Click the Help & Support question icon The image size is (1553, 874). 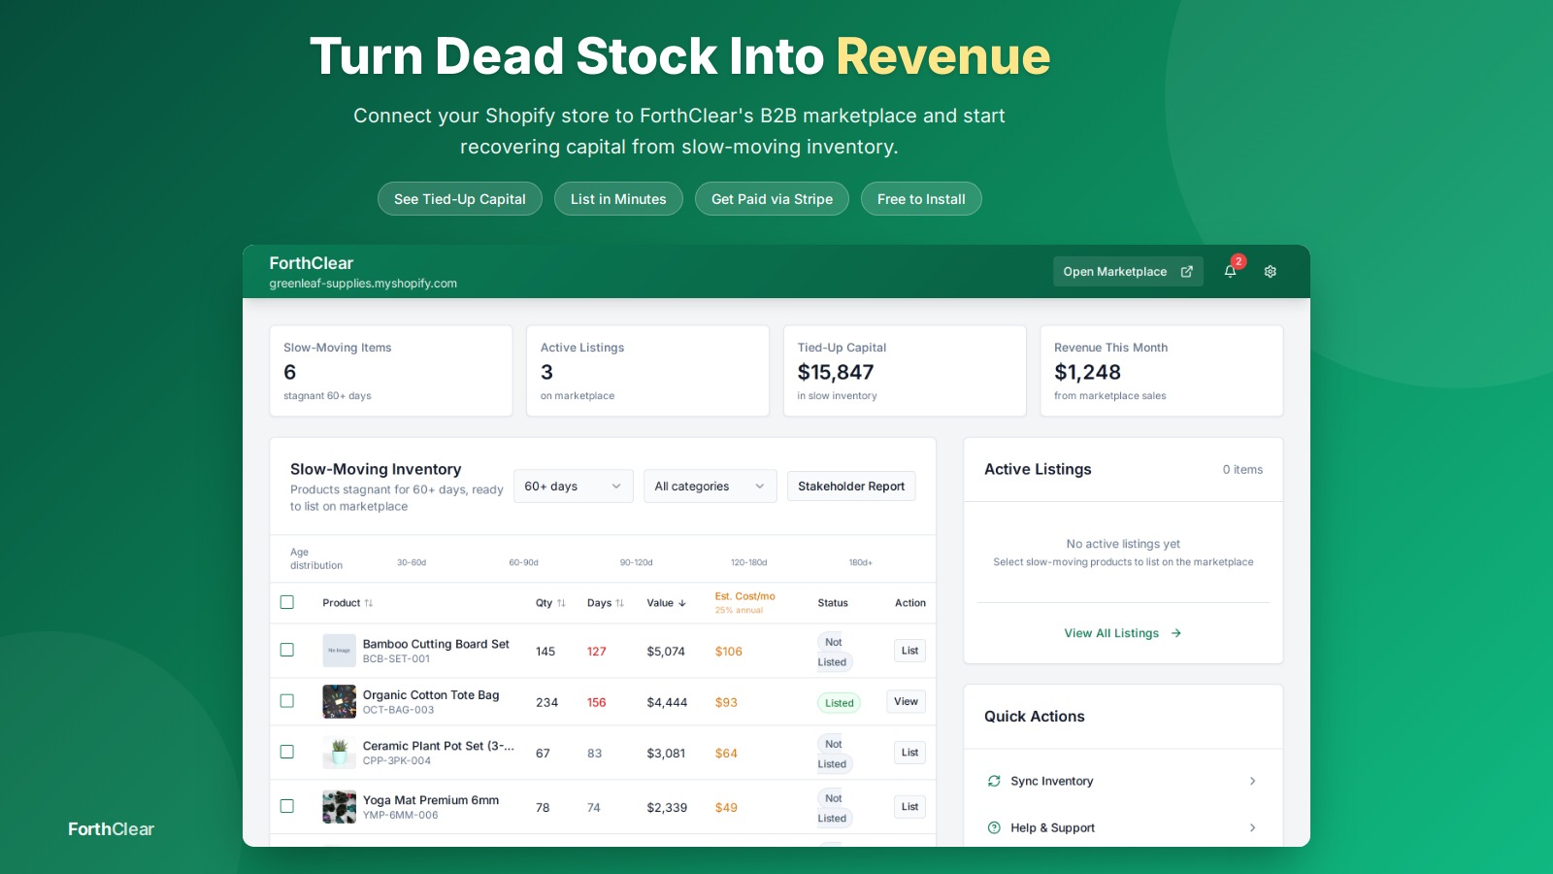pyautogui.click(x=994, y=828)
